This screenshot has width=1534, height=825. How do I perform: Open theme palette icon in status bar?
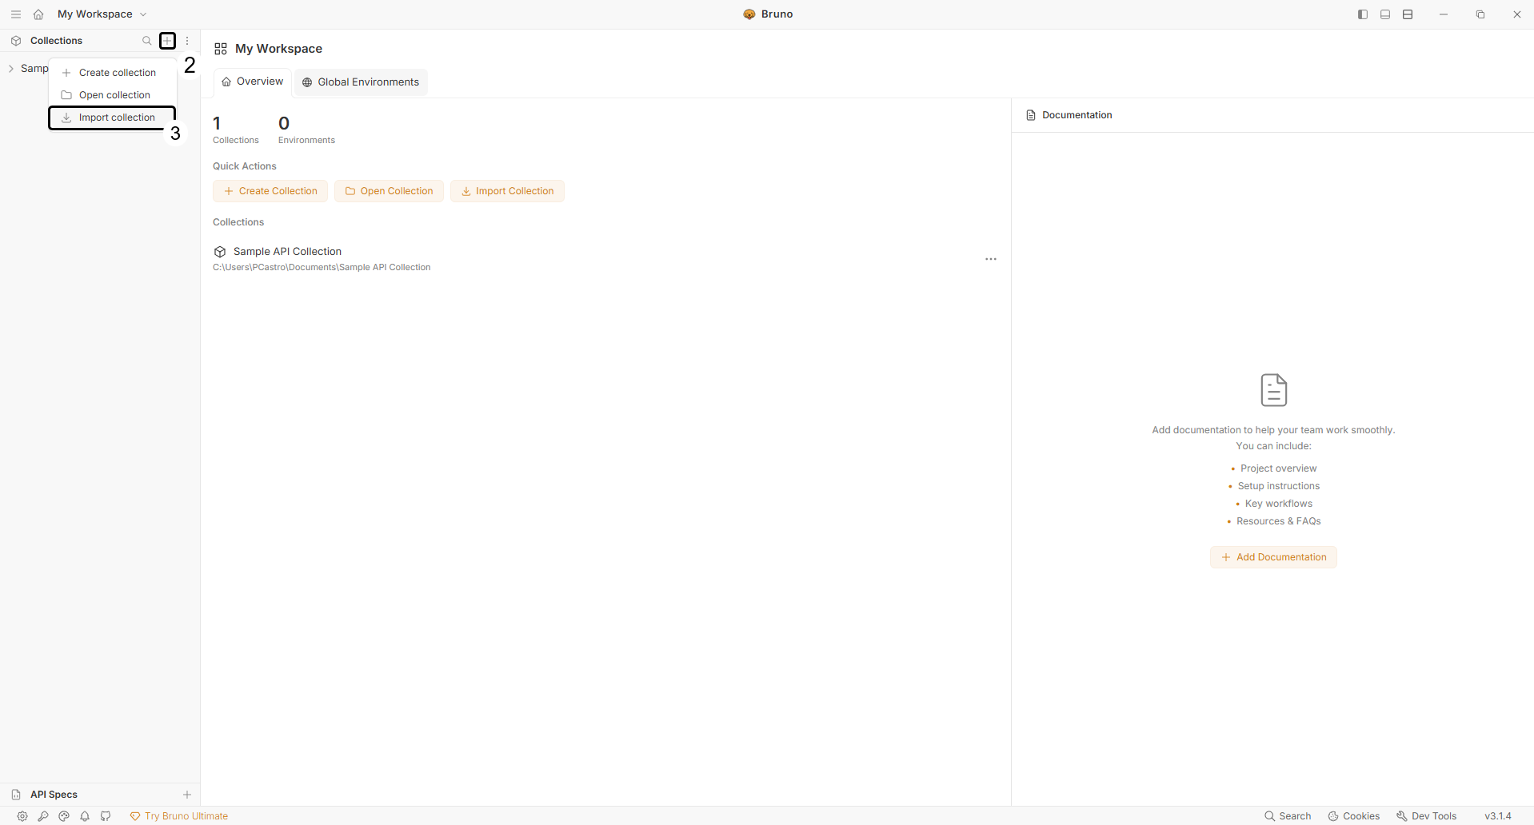[64, 816]
